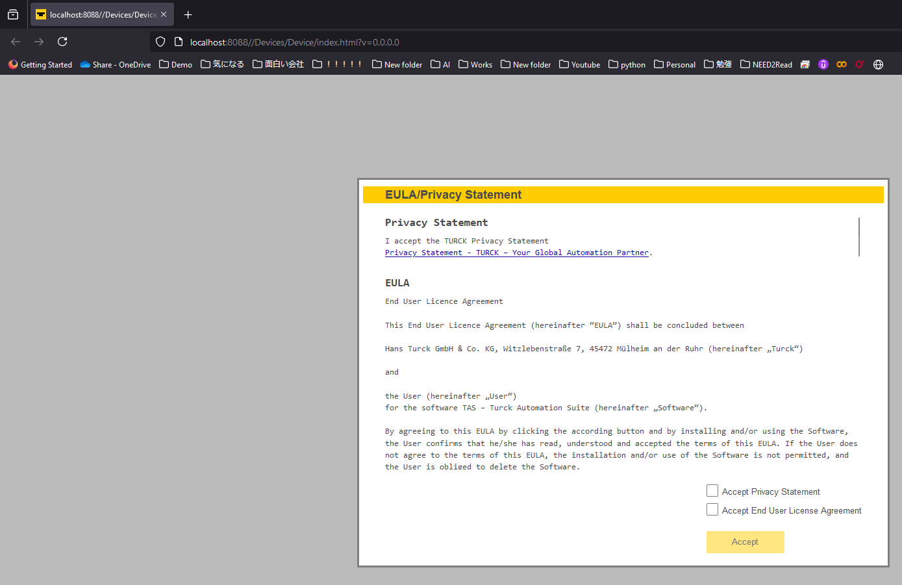This screenshot has width=902, height=585.
Task: Click the browser Forward arrow
Action: pos(39,42)
